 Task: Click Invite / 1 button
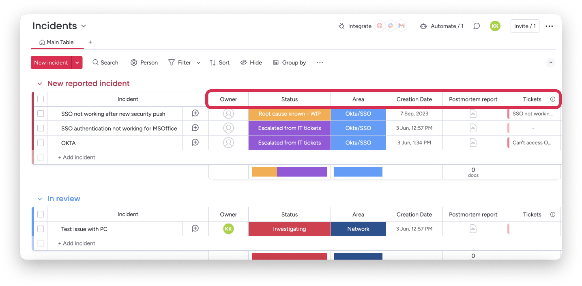pyautogui.click(x=525, y=26)
